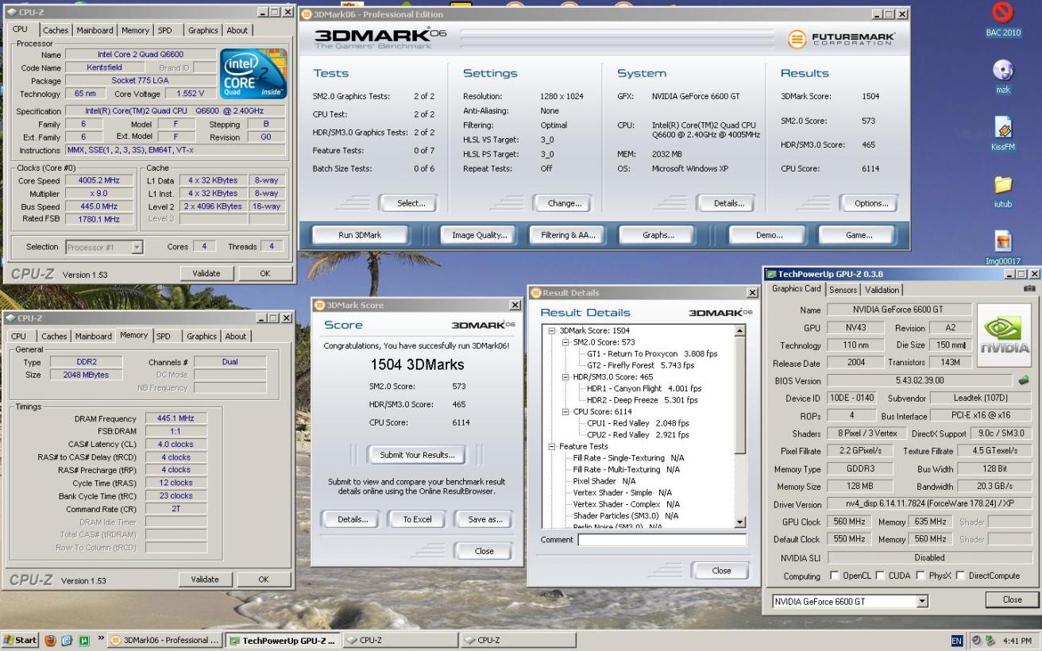This screenshot has width=1042, height=651.
Task: Open the Graphics tab in top CPU-Z
Action: (x=203, y=30)
